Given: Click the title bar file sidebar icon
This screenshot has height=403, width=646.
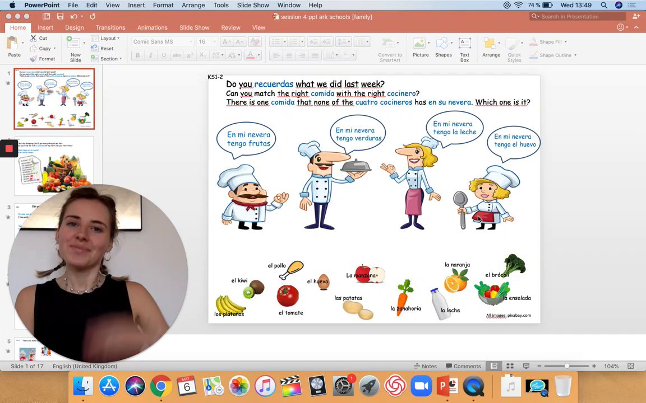Looking at the screenshot, I should pos(46,16).
